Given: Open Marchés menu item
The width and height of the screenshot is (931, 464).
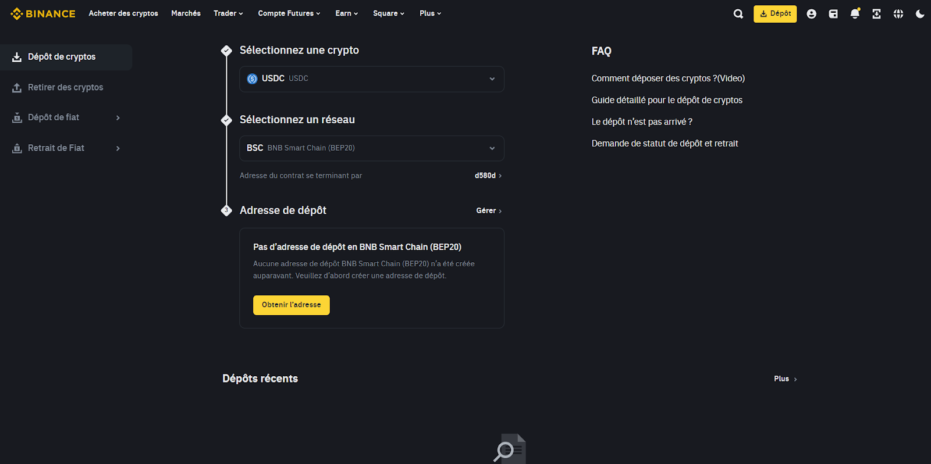Looking at the screenshot, I should click(x=186, y=13).
